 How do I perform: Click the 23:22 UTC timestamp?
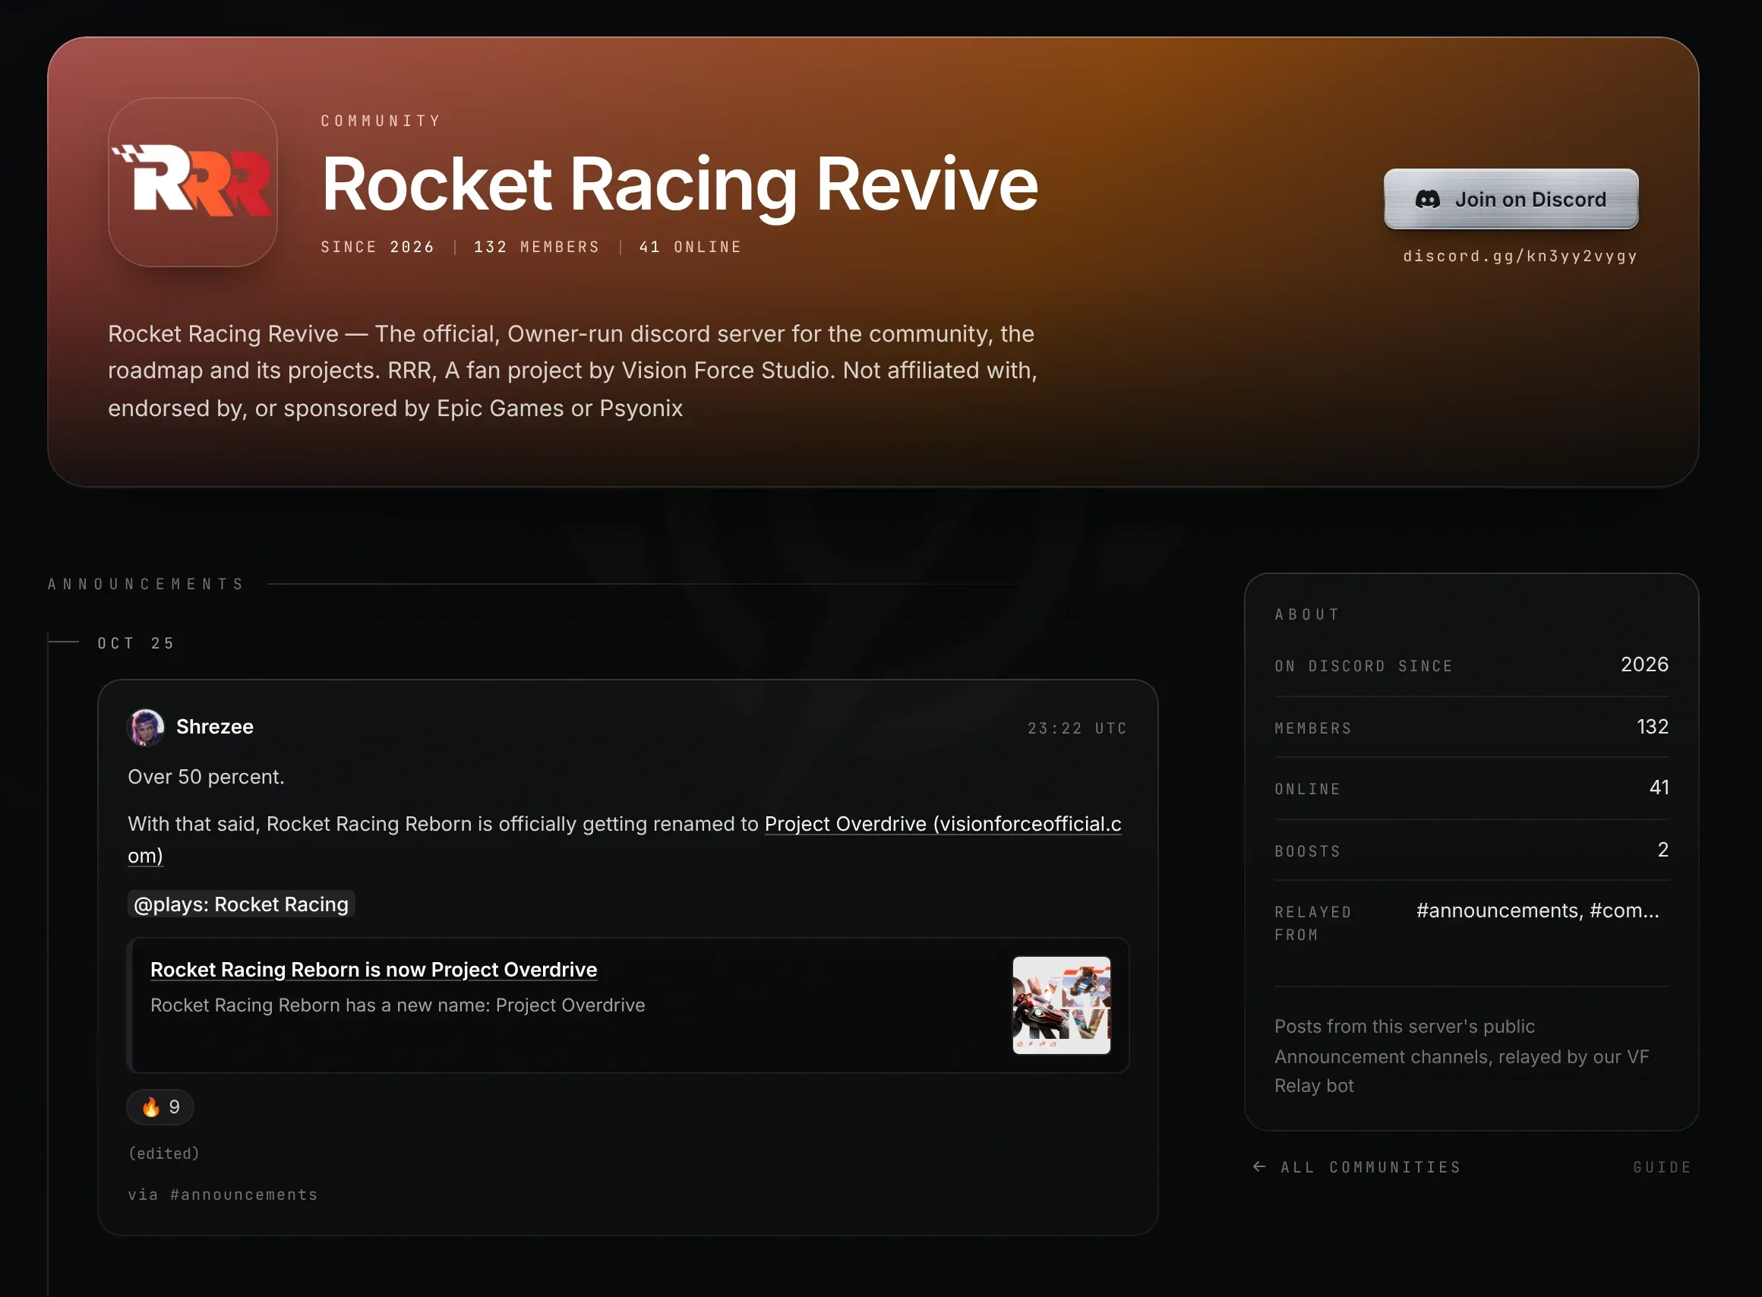click(x=1077, y=728)
